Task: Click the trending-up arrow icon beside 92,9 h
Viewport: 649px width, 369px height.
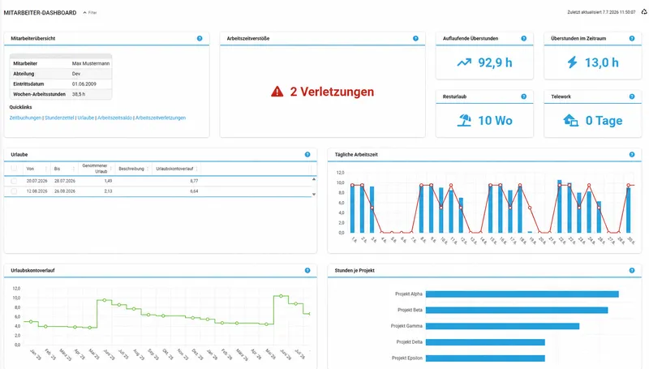Action: click(464, 62)
